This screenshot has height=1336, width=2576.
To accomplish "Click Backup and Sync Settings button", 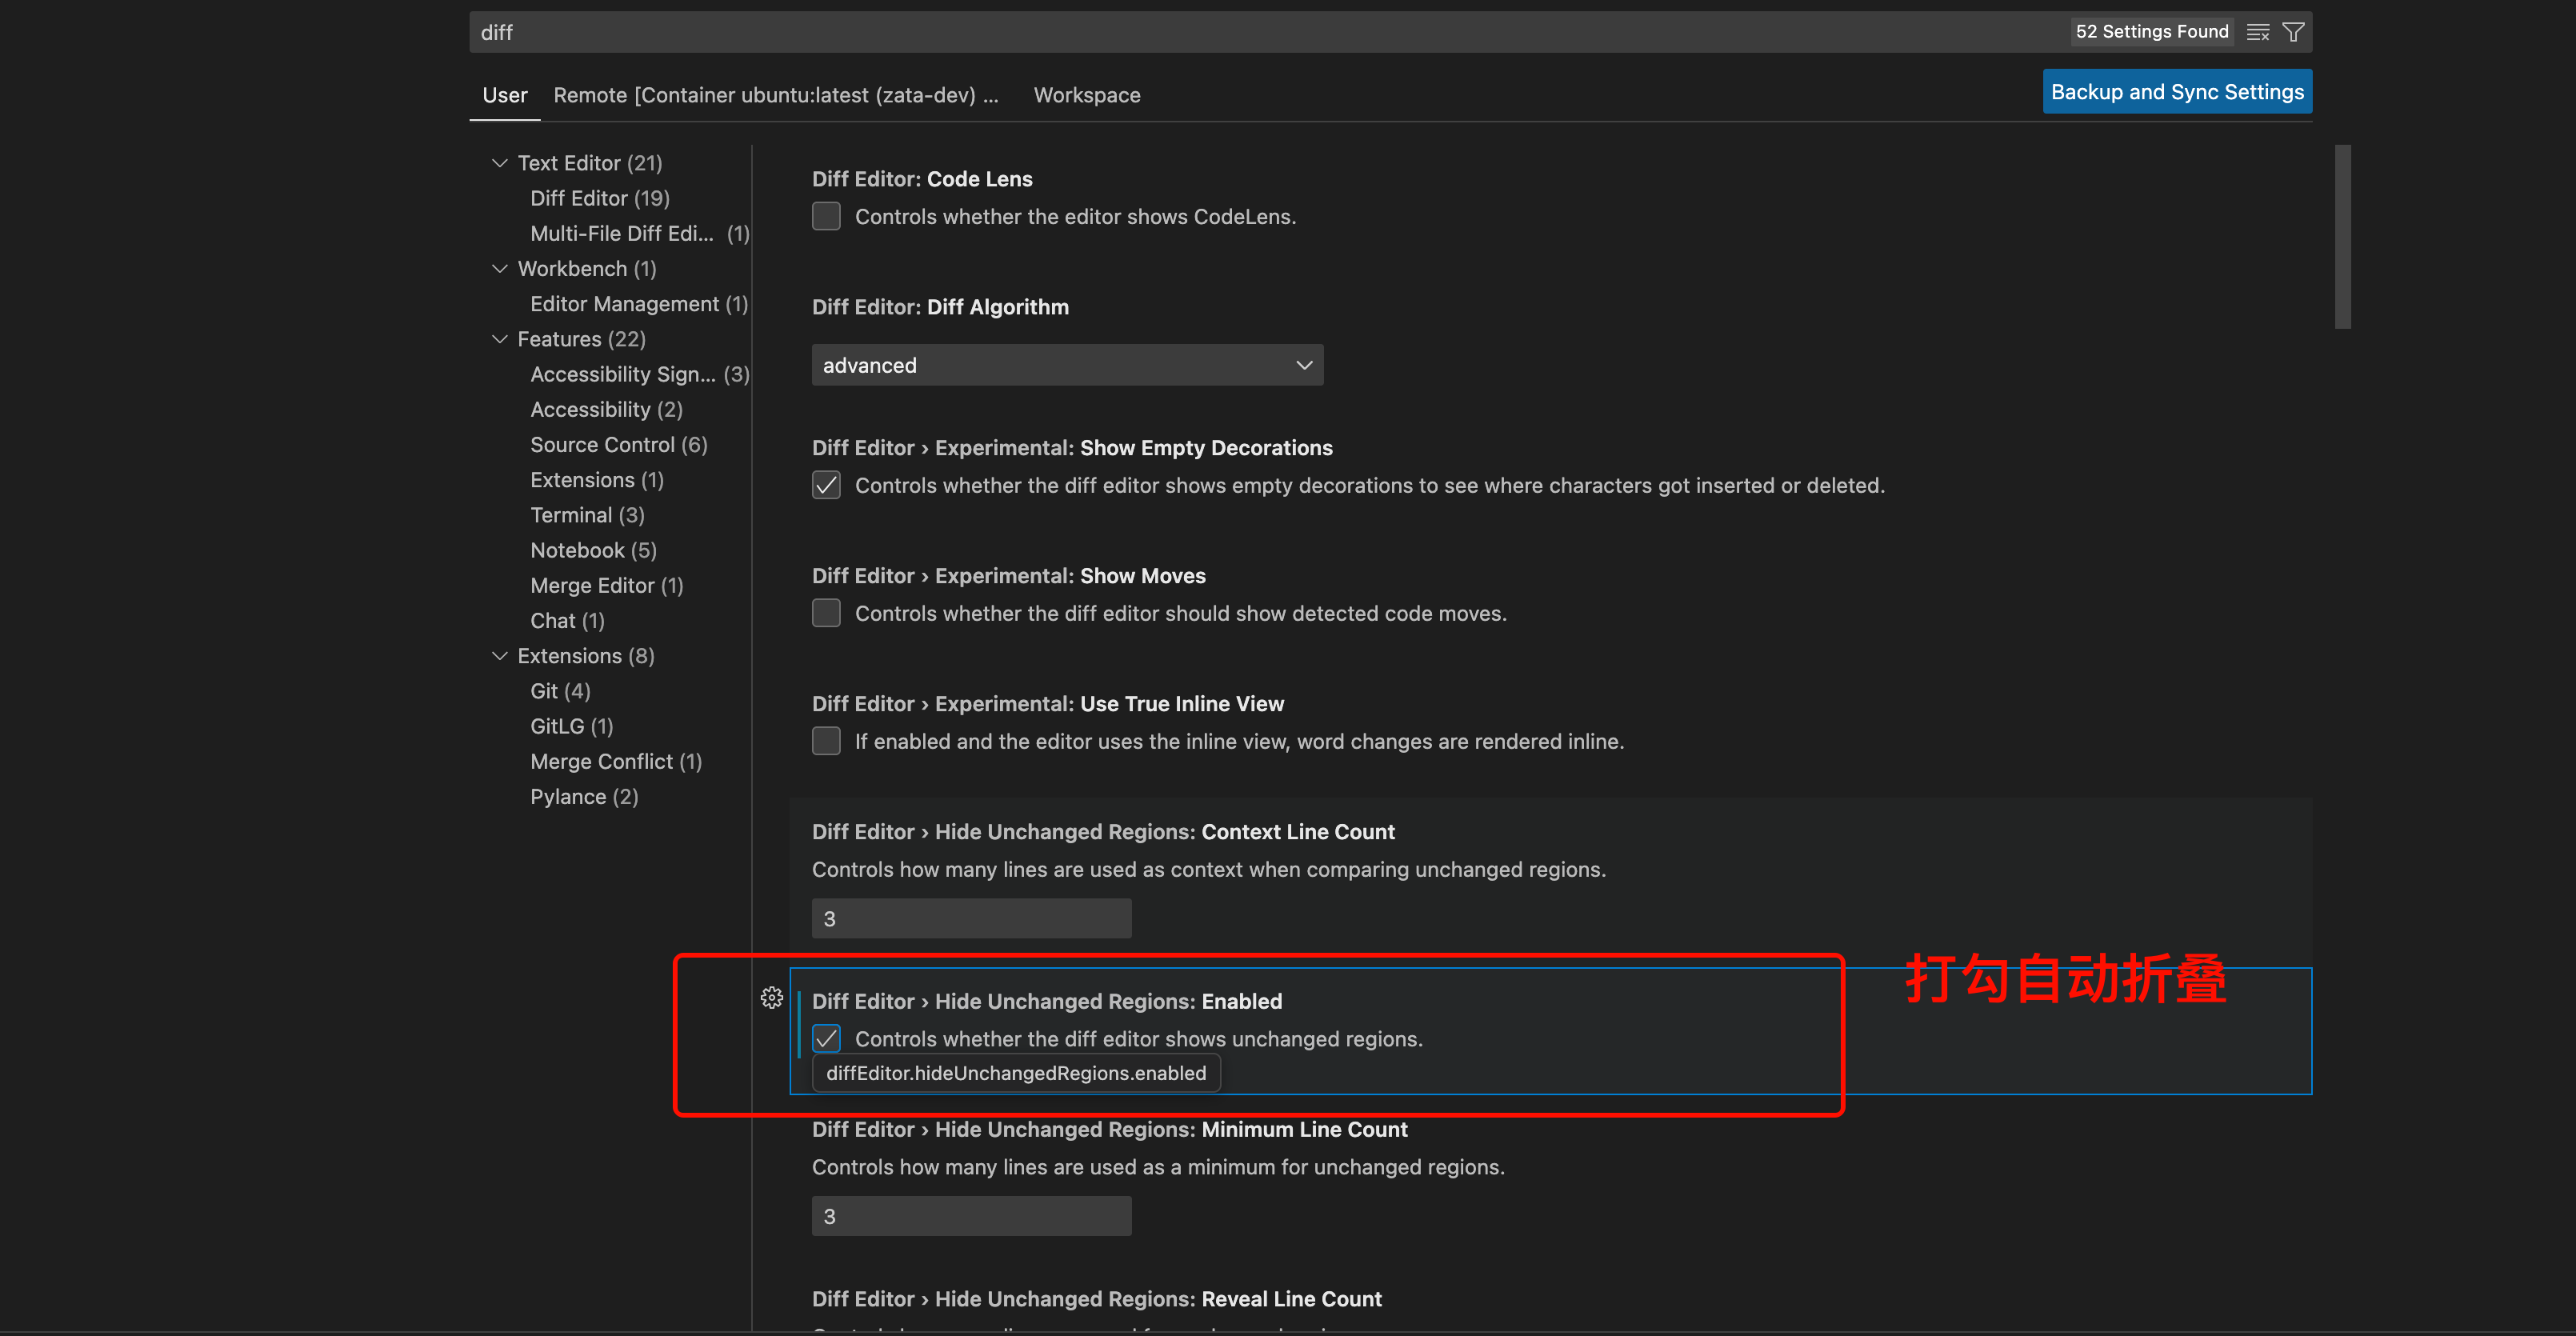I will click(2176, 92).
